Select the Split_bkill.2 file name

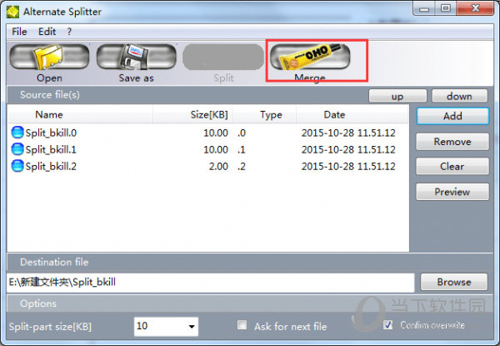(51, 166)
